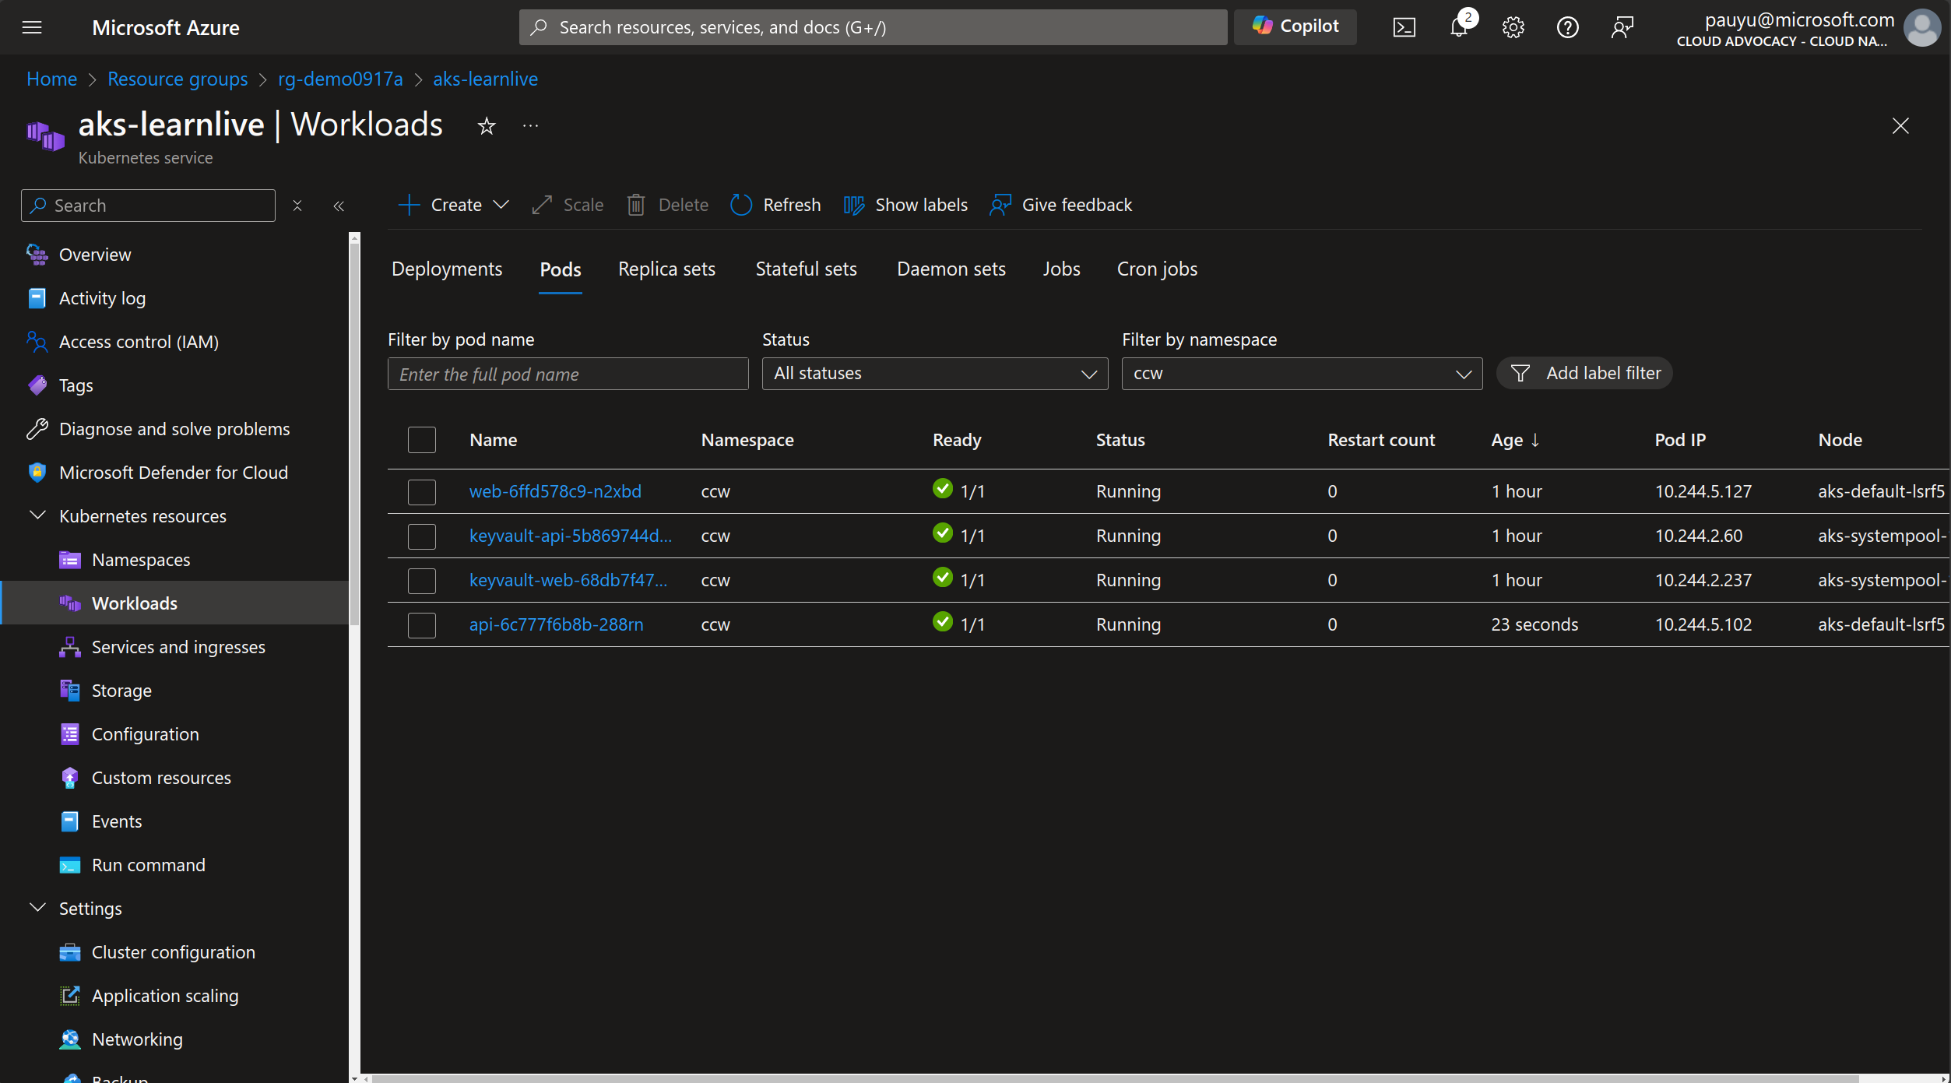
Task: Click the sidebar Search box
Action: click(x=148, y=206)
